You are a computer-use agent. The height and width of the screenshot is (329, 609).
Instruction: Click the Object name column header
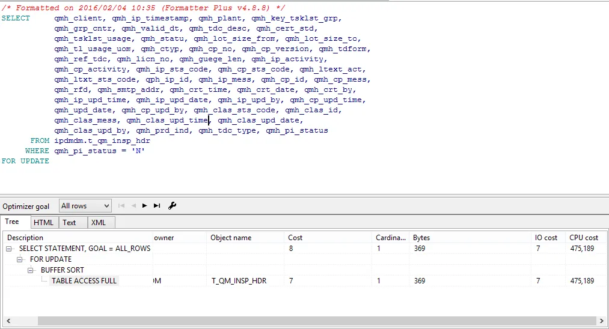(246, 237)
